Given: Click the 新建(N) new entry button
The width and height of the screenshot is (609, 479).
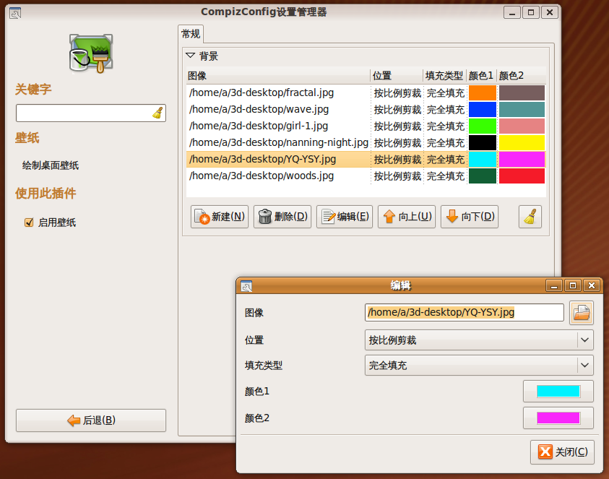Looking at the screenshot, I should [220, 217].
